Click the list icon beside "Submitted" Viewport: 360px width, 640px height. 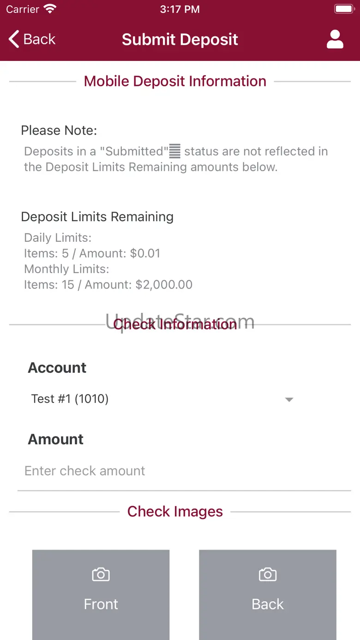[174, 151]
